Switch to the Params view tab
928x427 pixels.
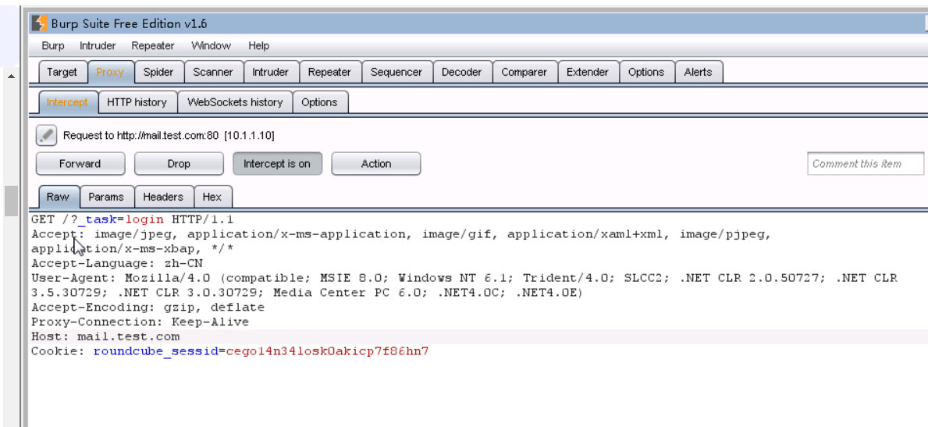pos(106,197)
